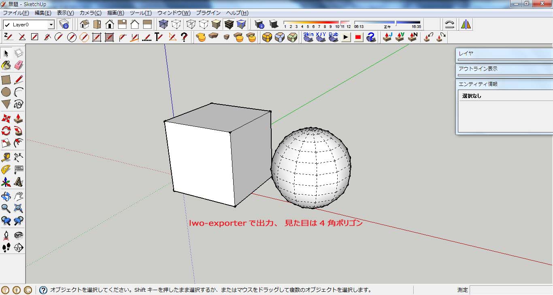Open the Layer0 dropdown
This screenshot has height=295, width=553.
(x=51, y=25)
